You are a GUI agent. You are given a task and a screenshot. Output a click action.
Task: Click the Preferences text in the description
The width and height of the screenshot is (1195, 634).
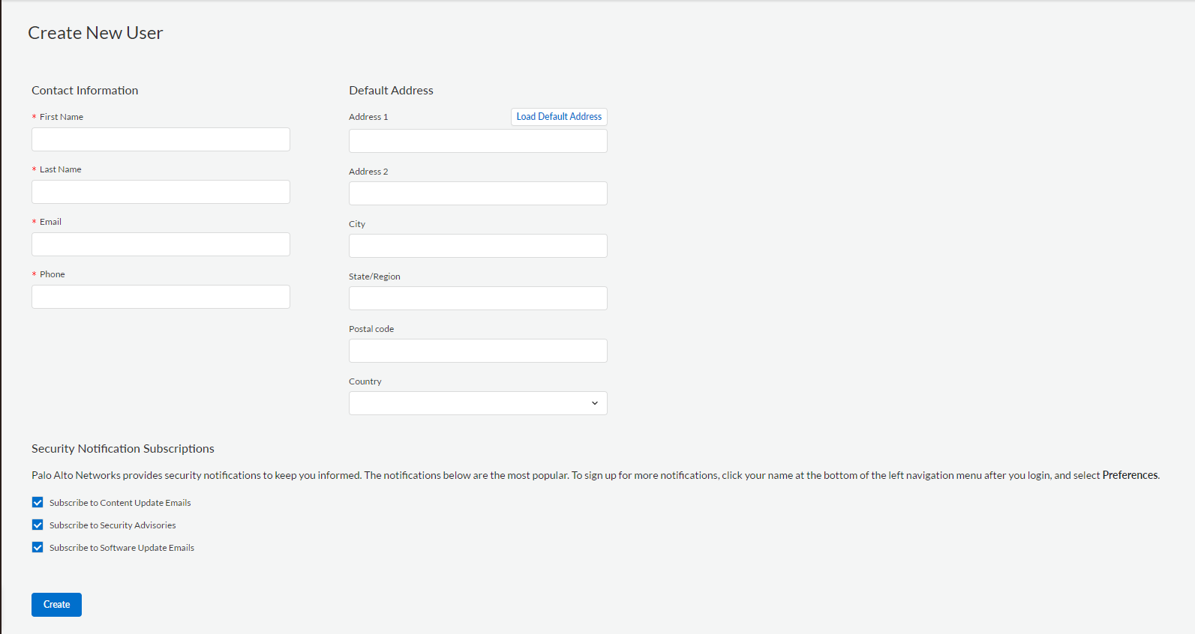(1130, 475)
